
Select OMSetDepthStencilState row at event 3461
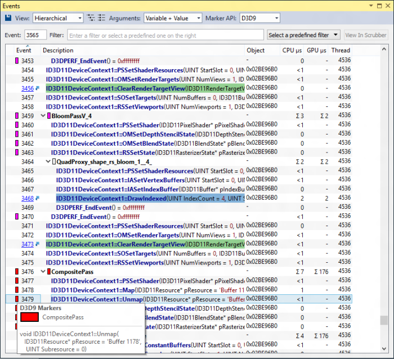click(179, 134)
